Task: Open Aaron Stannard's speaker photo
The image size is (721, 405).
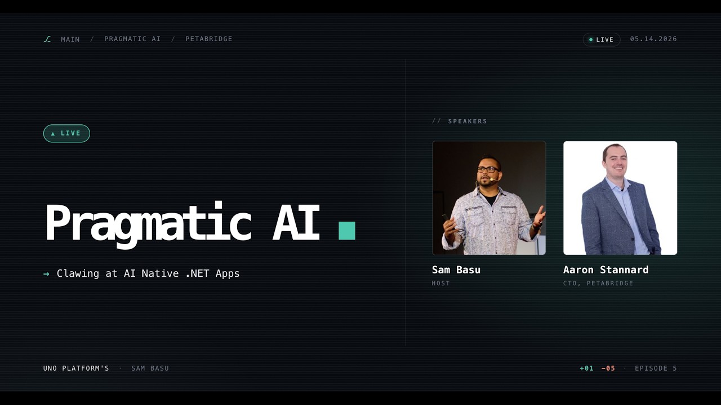Action: 620,198
